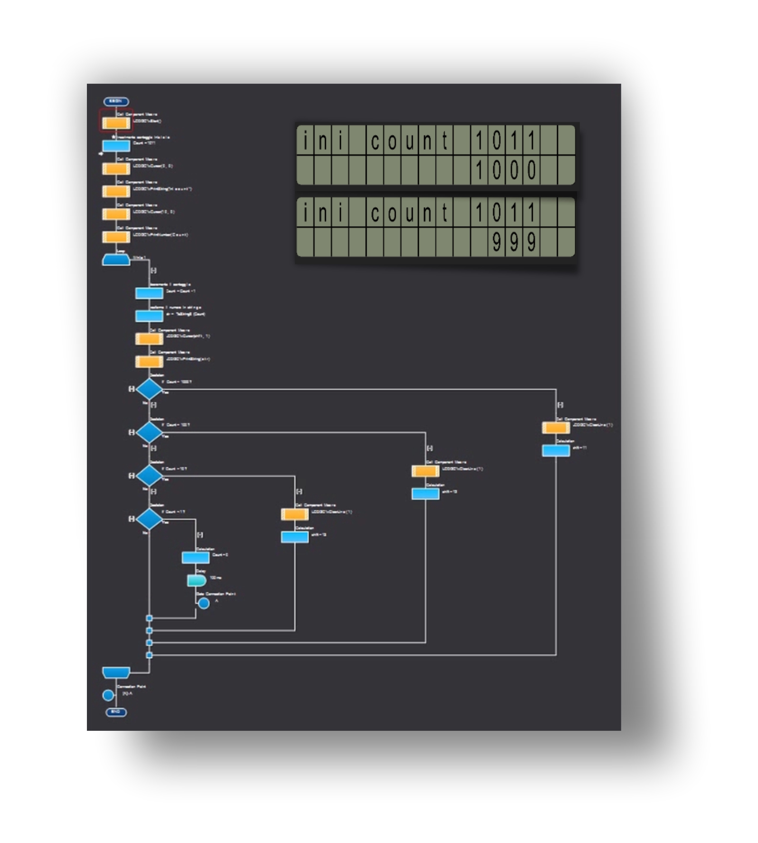Image resolution: width=758 pixels, height=843 pixels.
Task: Click the "Count = 0" label text
Action: tap(220, 555)
